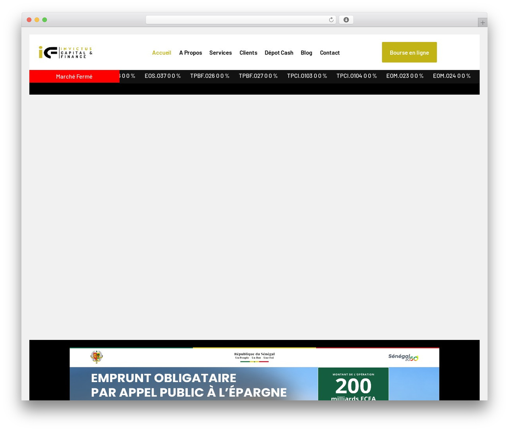Open the Accueil menu item
The height and width of the screenshot is (431, 509).
(161, 52)
